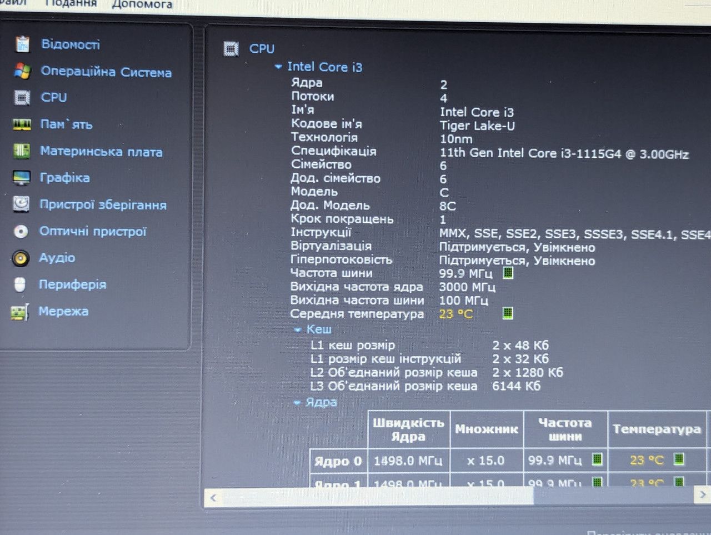Click the Специфікація label
The image size is (711, 535).
pos(334,151)
